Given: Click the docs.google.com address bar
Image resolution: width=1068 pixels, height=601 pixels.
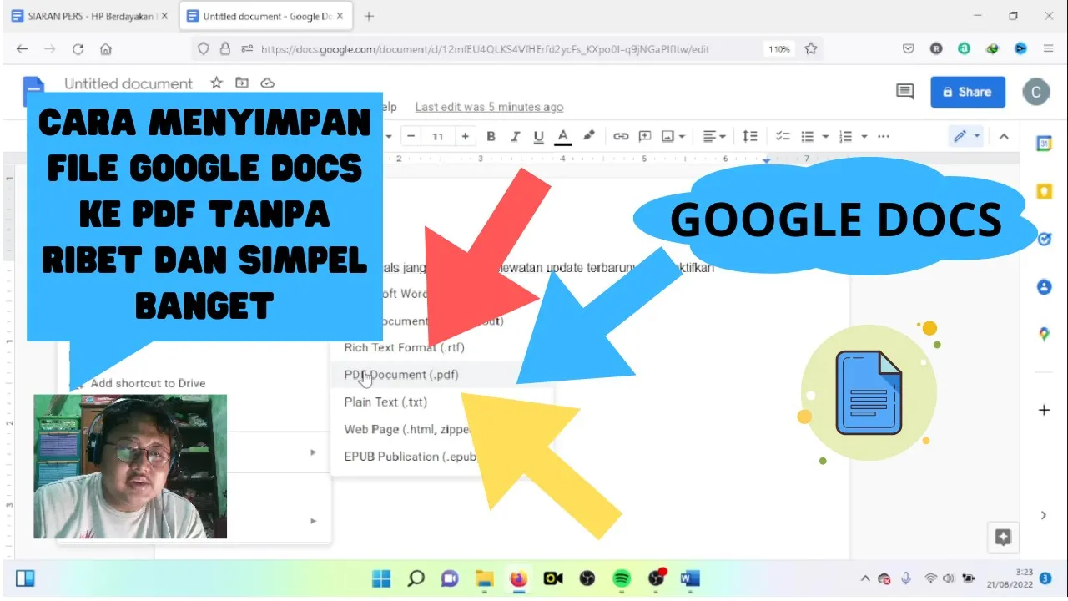Looking at the screenshot, I should click(485, 49).
